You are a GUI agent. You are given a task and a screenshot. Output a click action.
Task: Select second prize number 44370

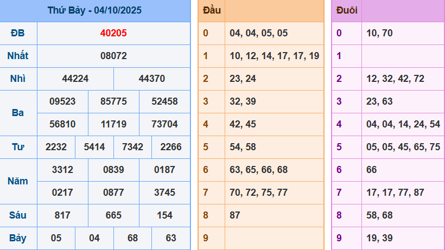[x=152, y=79]
